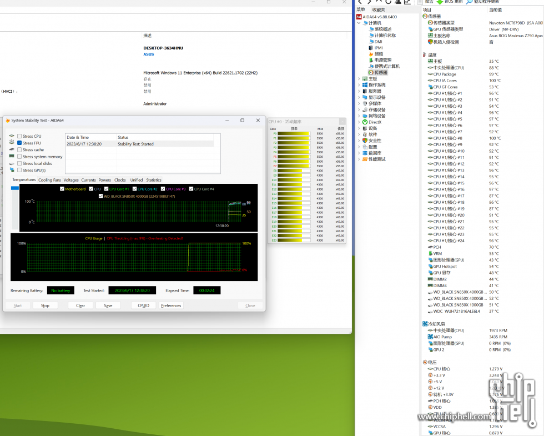The height and width of the screenshot is (436, 544).
Task: Toggle Motherboard temperature graph checkbox
Action: coord(62,189)
